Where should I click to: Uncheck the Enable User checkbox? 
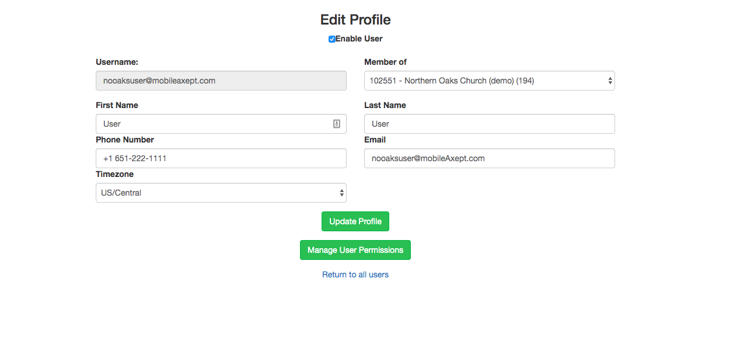click(332, 39)
